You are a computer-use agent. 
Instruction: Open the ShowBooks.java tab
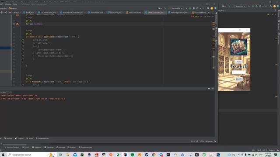[95, 13]
